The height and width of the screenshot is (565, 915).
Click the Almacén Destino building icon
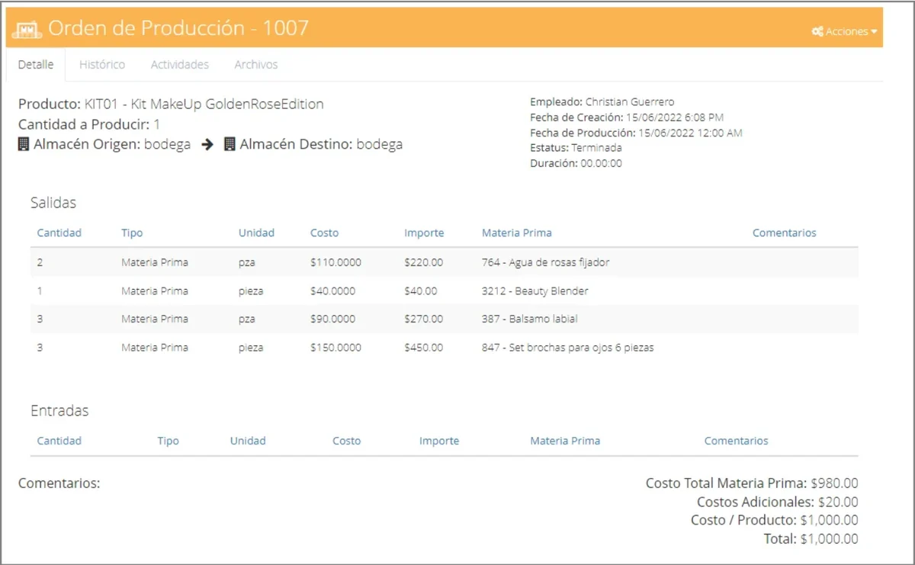[x=230, y=144]
